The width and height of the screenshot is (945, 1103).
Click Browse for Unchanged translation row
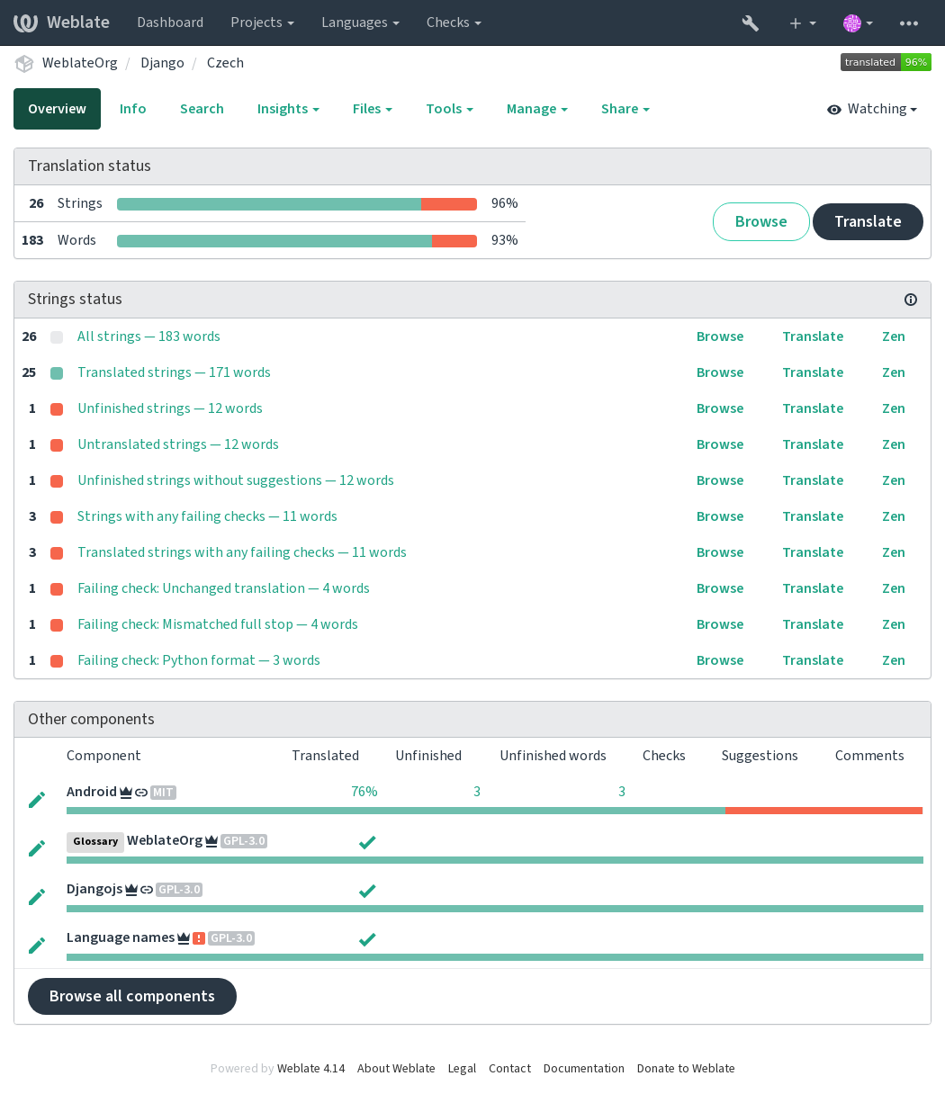point(720,588)
